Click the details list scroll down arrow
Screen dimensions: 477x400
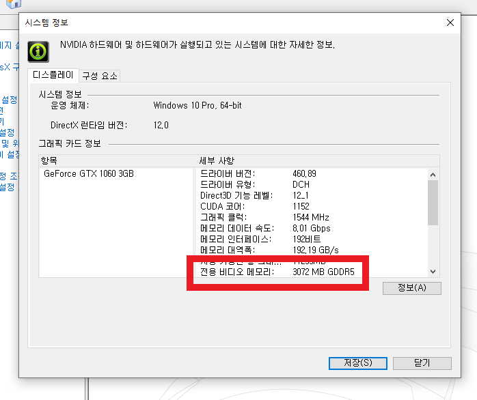[x=433, y=272]
